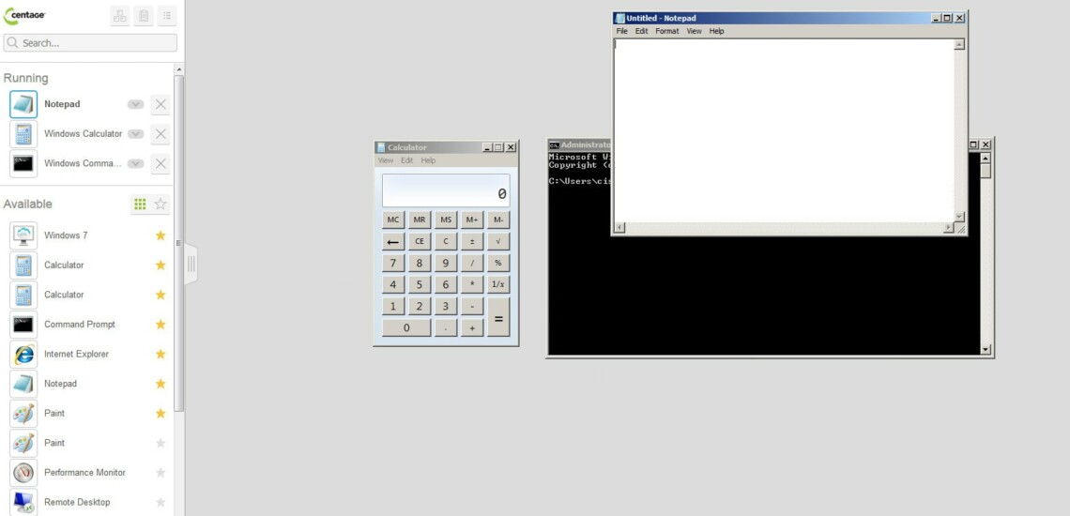Click the divide button in Calculator

[x=472, y=264]
